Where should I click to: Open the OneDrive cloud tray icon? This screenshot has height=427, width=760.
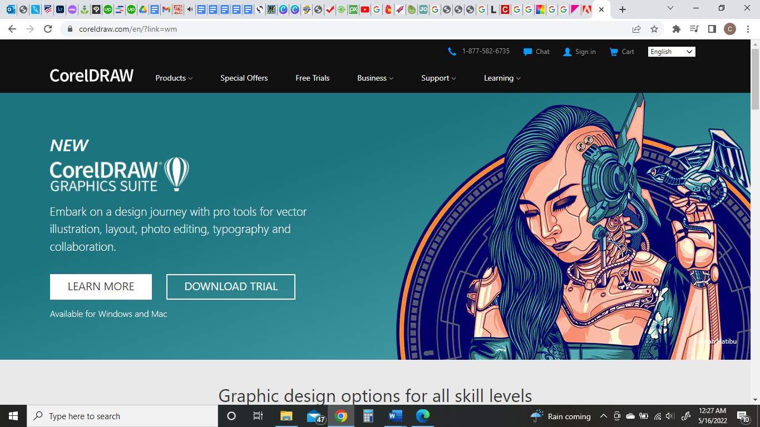pos(630,416)
